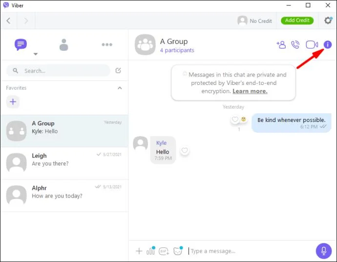Click the Yesterday date separator

pos(233,107)
